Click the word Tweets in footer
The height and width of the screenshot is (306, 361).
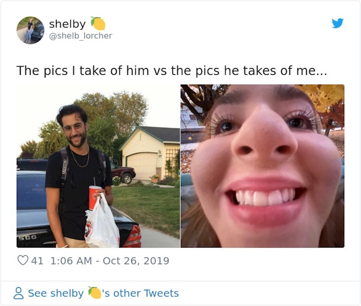pos(161,293)
